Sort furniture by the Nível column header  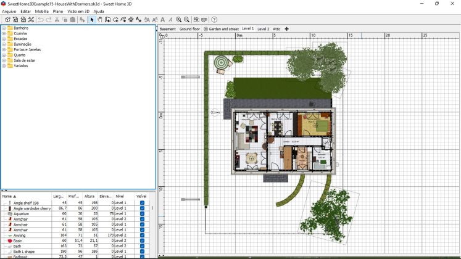[124, 196]
